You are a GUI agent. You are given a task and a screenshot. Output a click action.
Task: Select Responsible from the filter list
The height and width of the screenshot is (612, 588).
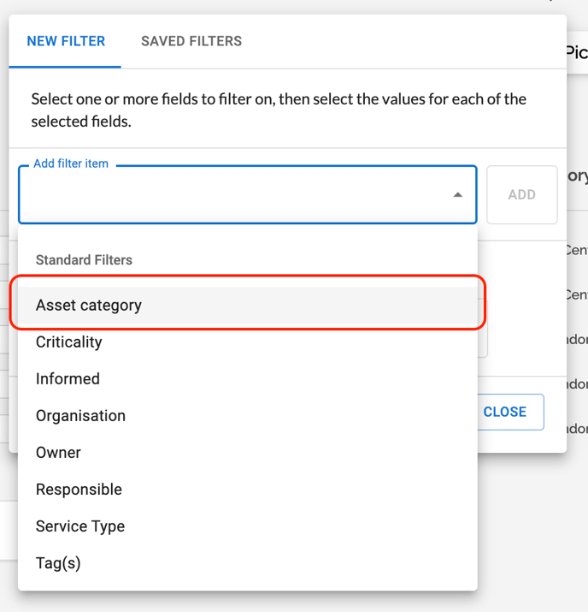tap(79, 490)
